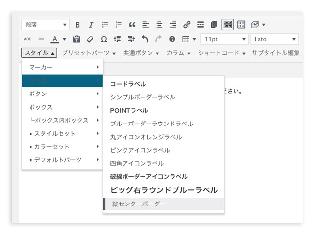The width and height of the screenshot is (315, 235).
Task: Open the gallery icon dropdown arrow
Action: pyautogui.click(x=264, y=25)
